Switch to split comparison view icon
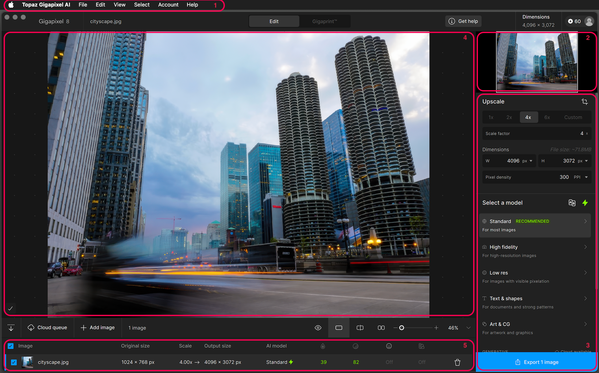The height and width of the screenshot is (373, 599). point(360,328)
